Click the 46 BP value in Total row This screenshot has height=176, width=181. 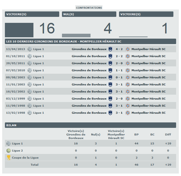(136, 165)
